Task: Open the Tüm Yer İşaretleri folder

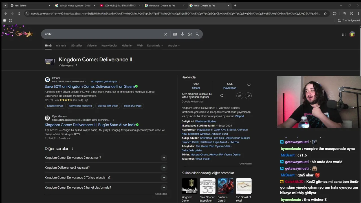Action: pyautogui.click(x=349, y=20)
